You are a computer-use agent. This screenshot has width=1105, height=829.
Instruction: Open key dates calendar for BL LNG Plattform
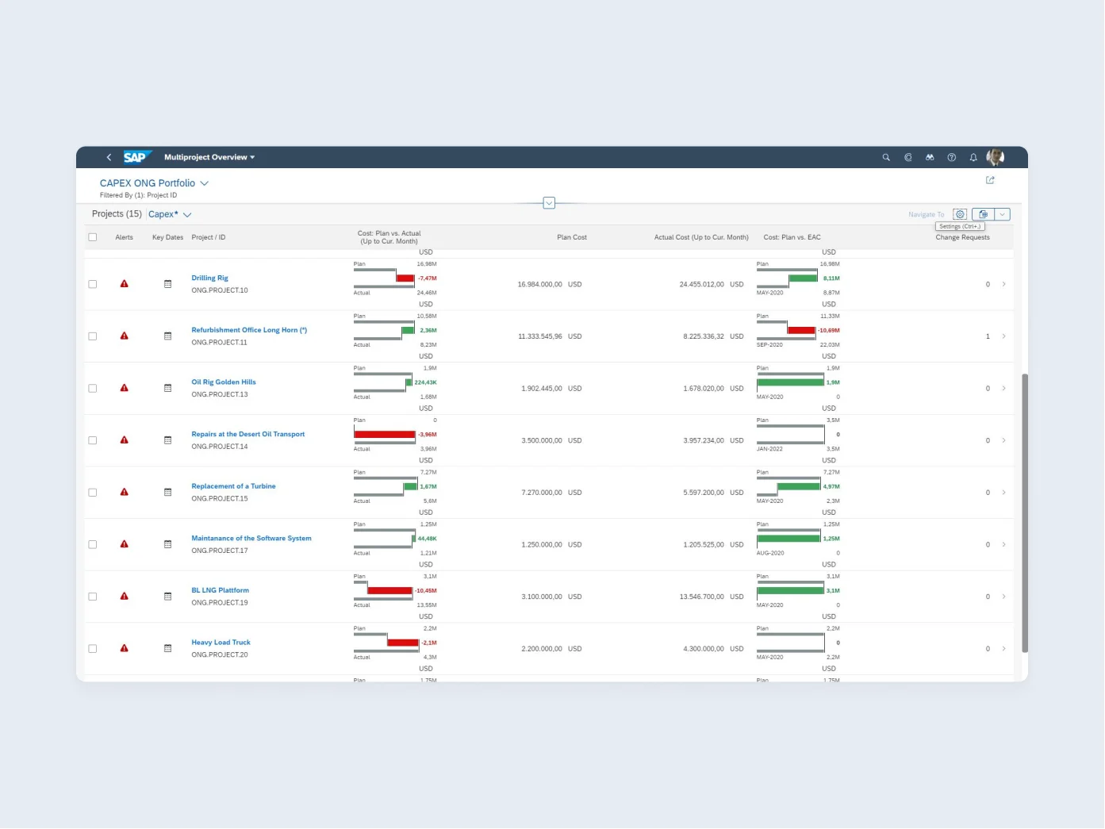168,597
